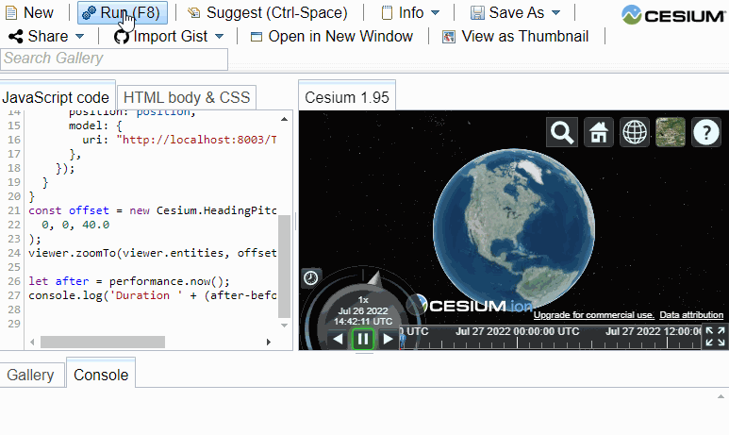Click the localhost uri string on line 16

point(197,139)
